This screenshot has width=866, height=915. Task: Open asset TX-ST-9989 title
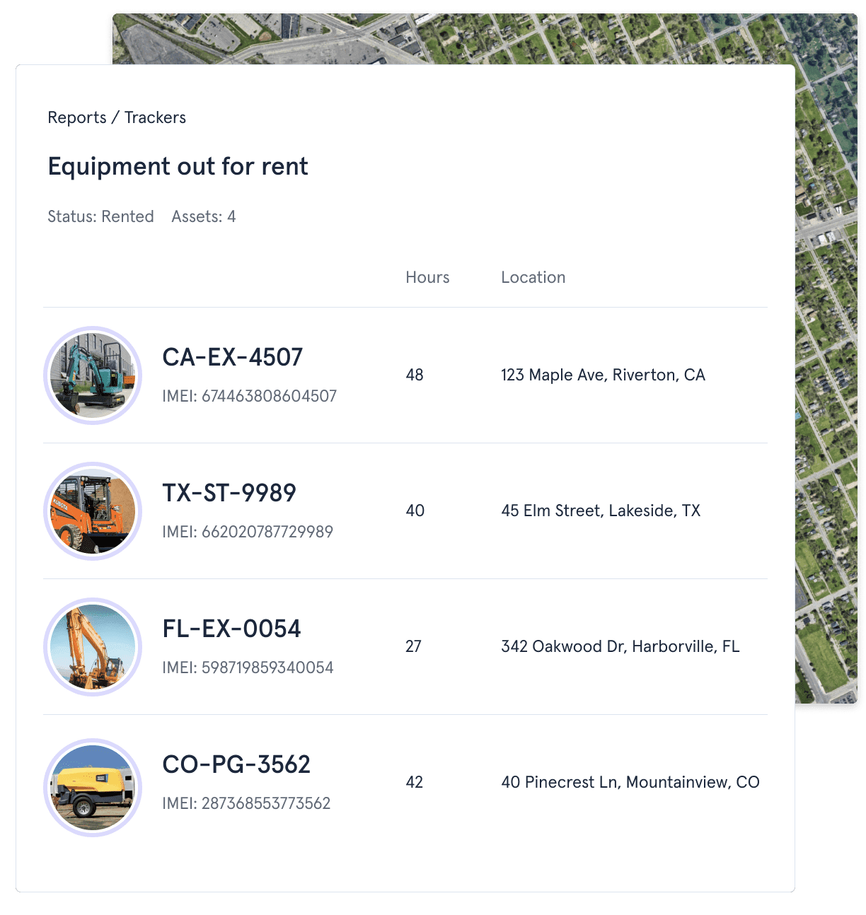(x=229, y=493)
